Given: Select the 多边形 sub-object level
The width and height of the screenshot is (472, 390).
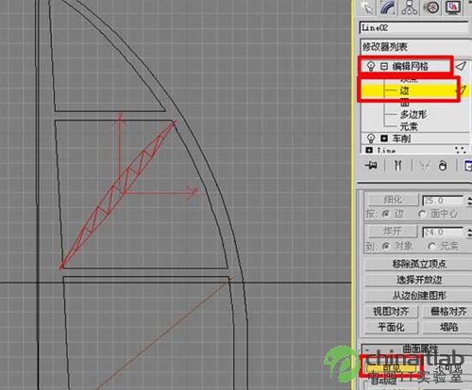Looking at the screenshot, I should click(x=413, y=114).
